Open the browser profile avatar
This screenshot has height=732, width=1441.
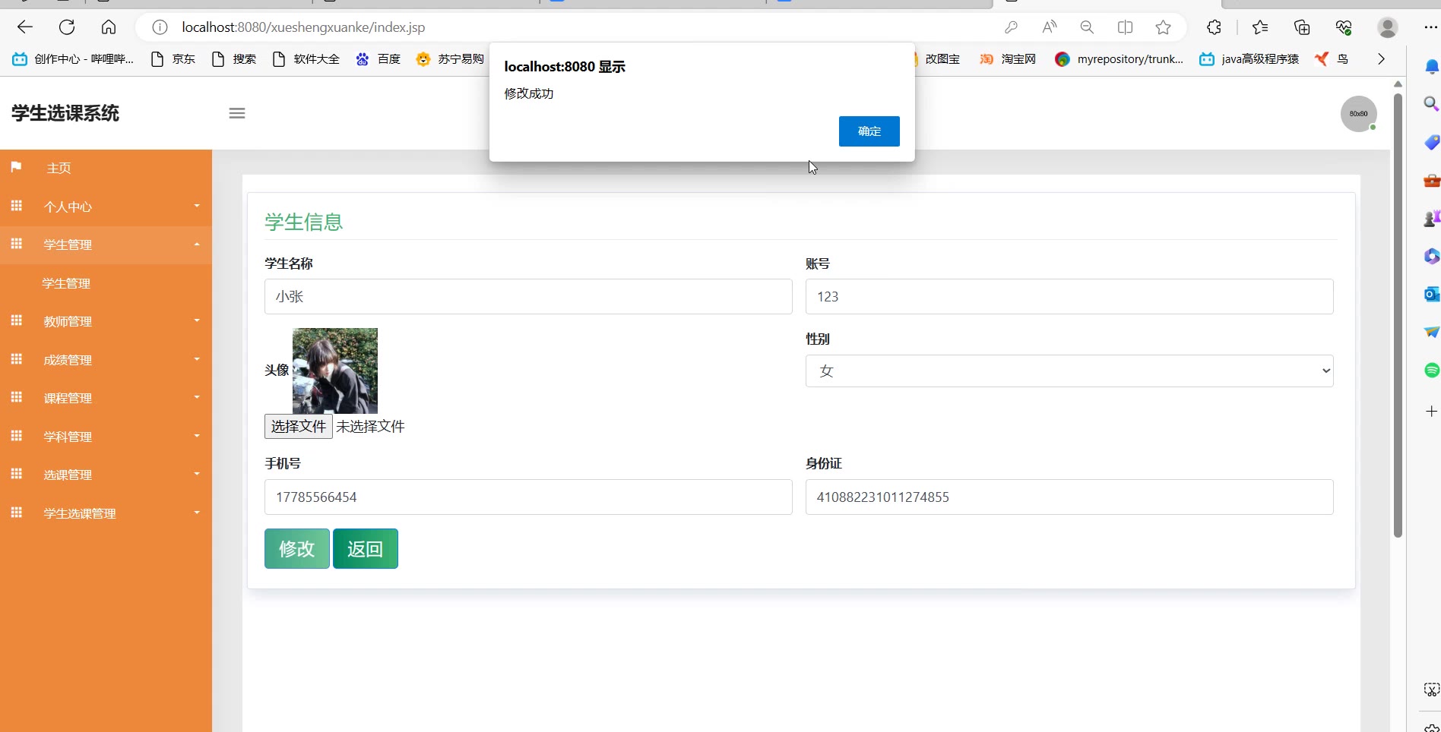click(x=1388, y=27)
